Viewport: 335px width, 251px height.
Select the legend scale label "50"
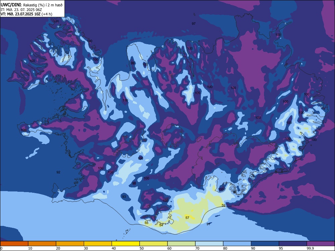pos(141,248)
